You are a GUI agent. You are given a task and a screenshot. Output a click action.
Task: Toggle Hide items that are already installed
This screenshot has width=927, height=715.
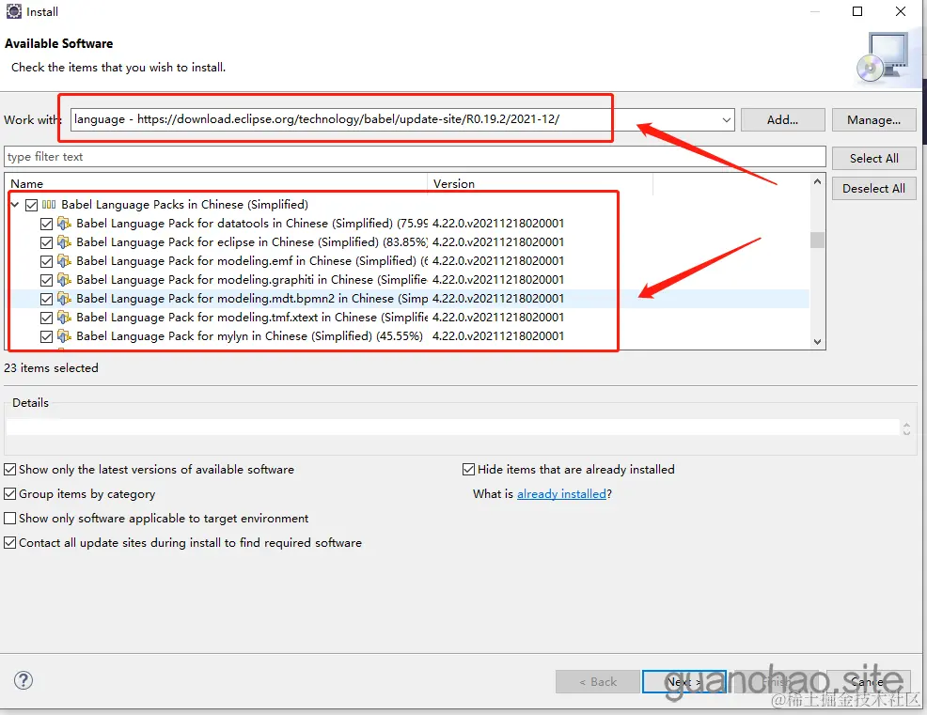[x=468, y=470]
